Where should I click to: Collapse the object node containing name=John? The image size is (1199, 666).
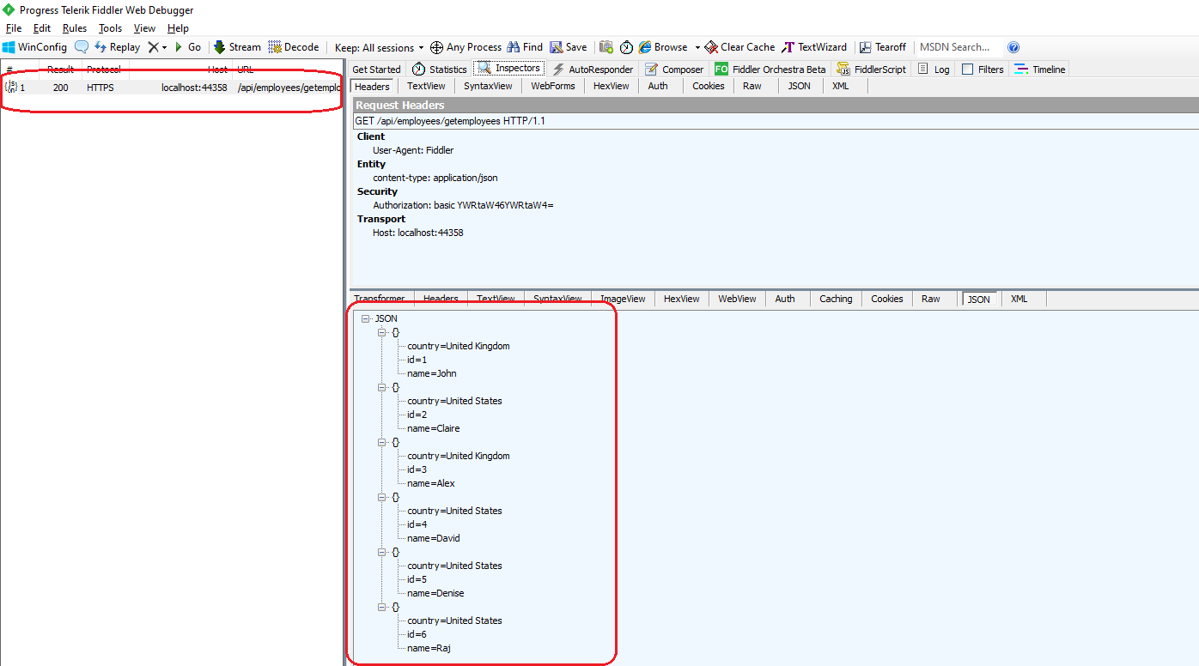coord(382,332)
